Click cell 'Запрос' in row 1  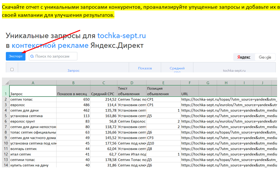(33, 91)
